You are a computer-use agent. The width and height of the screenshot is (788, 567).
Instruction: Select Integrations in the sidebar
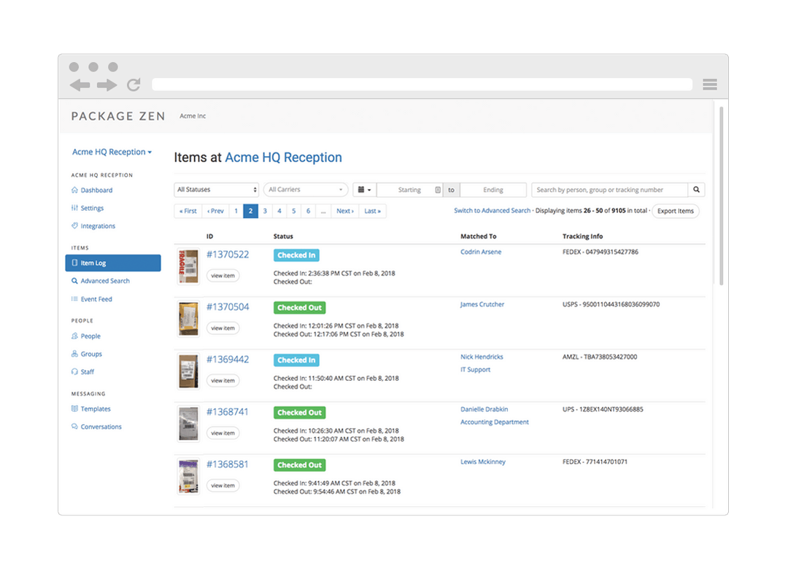coord(98,225)
